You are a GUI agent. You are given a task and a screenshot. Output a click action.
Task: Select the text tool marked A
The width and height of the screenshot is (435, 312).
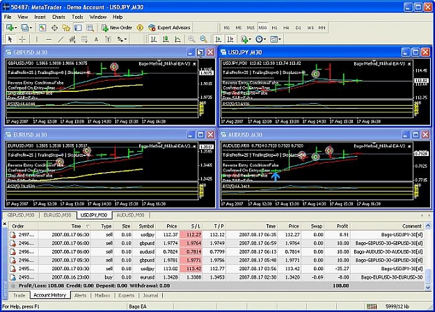click(96, 40)
